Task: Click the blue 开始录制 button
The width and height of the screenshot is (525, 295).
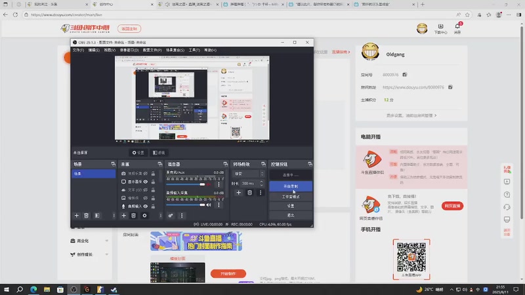Action: point(291,186)
